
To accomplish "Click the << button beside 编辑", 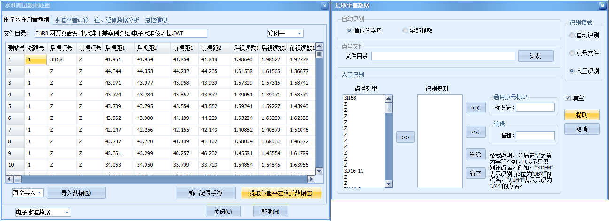I will (x=476, y=132).
